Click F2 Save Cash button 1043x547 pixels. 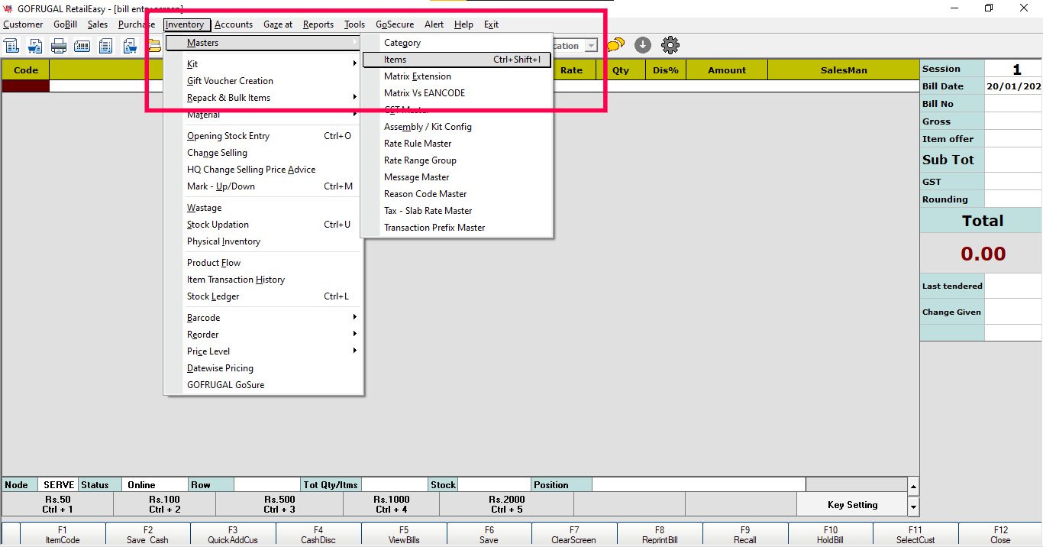[148, 535]
